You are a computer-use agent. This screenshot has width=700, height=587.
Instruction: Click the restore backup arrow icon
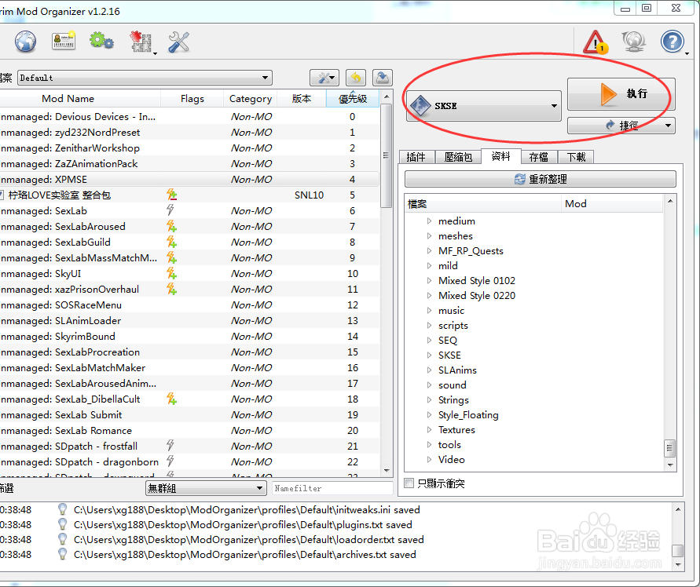coord(355,78)
